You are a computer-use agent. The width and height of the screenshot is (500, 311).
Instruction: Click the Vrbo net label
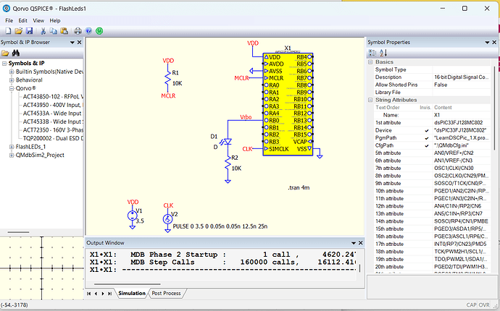tap(246, 117)
